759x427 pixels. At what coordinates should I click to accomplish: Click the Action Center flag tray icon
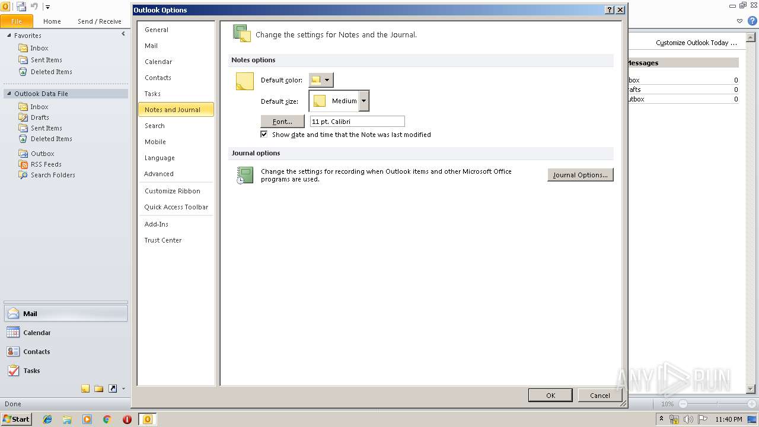pyautogui.click(x=701, y=419)
